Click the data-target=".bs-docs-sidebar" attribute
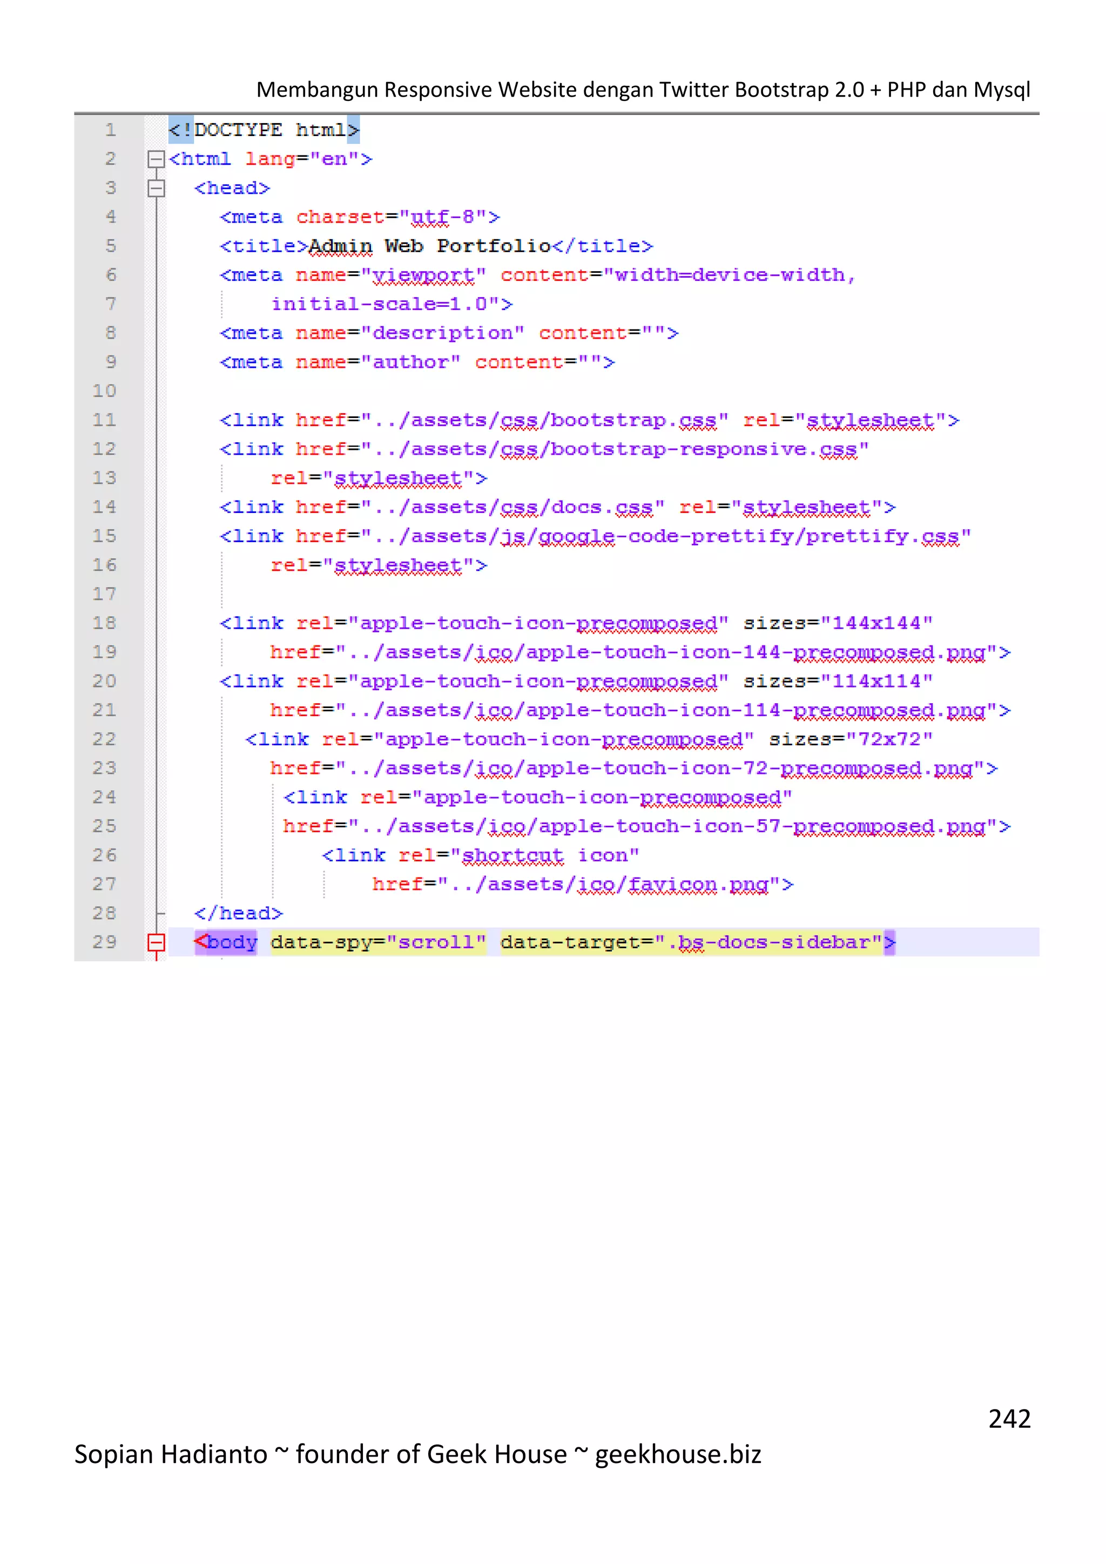Image resolution: width=1106 pixels, height=1564 pixels. (691, 942)
